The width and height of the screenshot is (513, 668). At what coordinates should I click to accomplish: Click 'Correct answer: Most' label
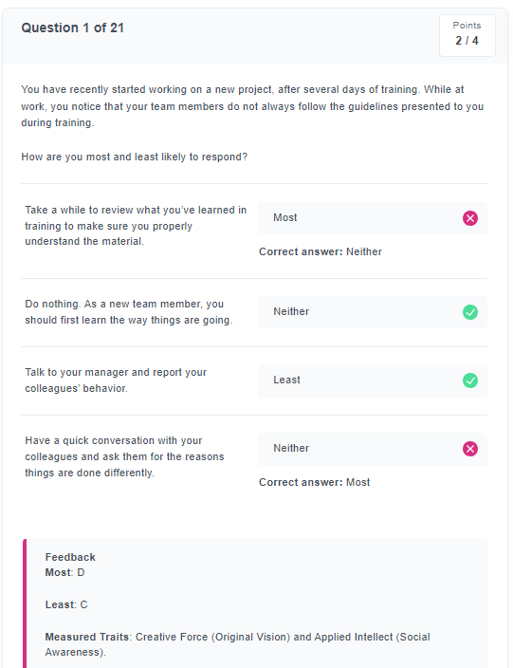[x=314, y=482]
